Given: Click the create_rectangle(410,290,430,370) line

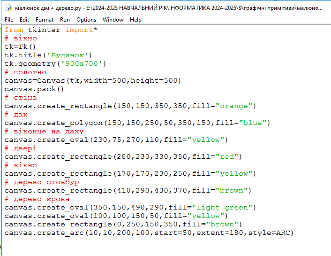Looking at the screenshot, I should [x=128, y=191].
